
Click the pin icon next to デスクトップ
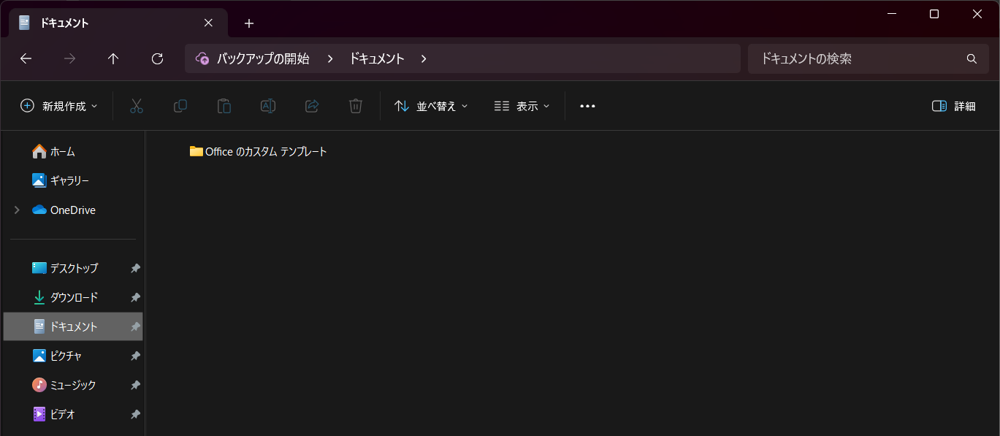[135, 268]
